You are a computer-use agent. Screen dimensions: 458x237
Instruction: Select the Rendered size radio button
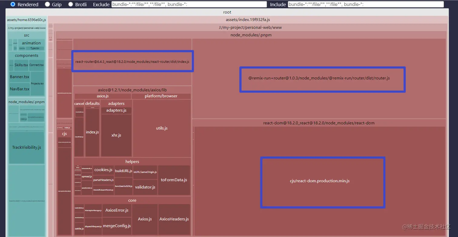(x=13, y=4)
